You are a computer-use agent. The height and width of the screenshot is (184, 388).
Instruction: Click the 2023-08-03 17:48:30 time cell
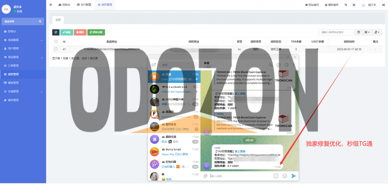pyautogui.click(x=349, y=49)
